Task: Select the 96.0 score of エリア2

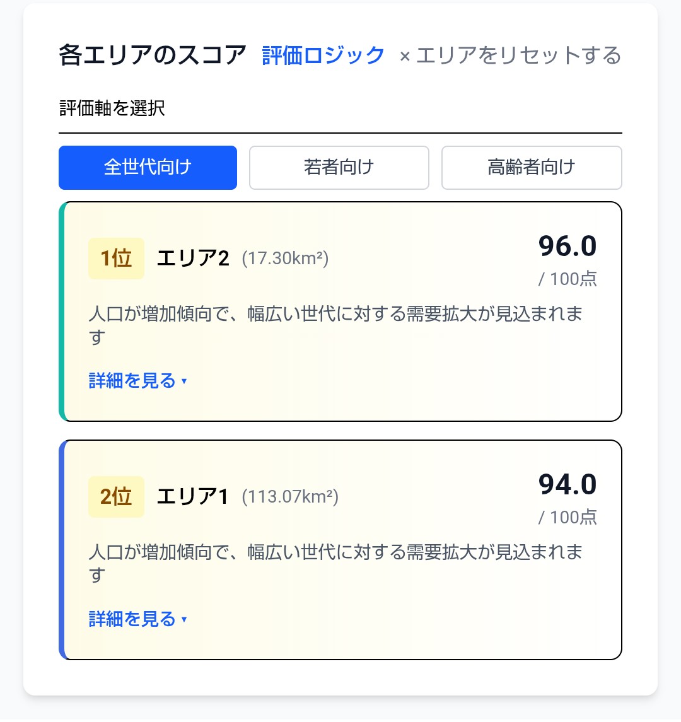Action: [x=567, y=246]
